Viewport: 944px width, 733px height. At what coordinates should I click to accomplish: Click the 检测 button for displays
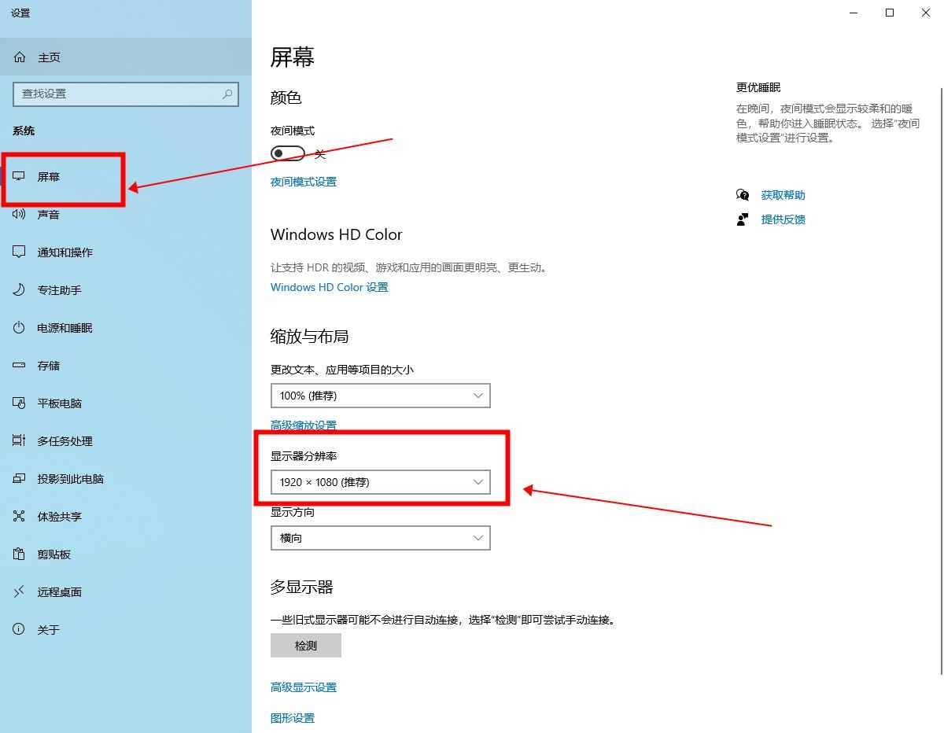tap(305, 645)
